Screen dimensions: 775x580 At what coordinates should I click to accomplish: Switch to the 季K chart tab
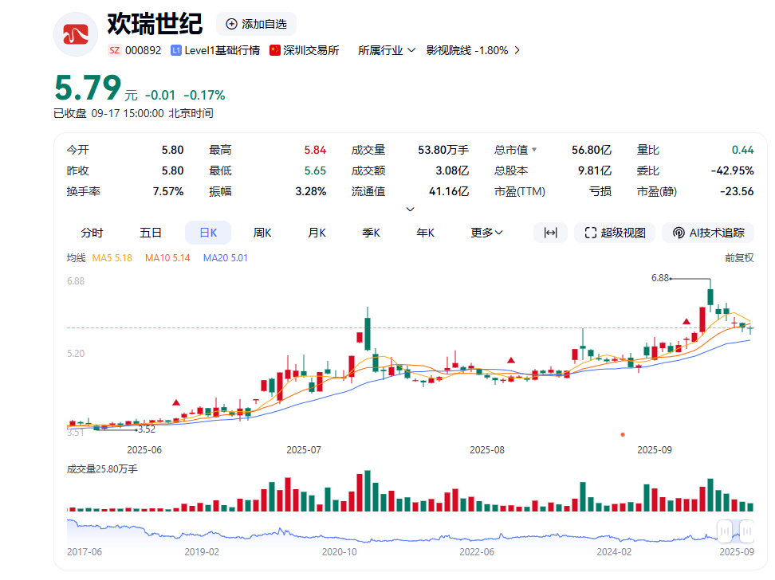(x=372, y=233)
